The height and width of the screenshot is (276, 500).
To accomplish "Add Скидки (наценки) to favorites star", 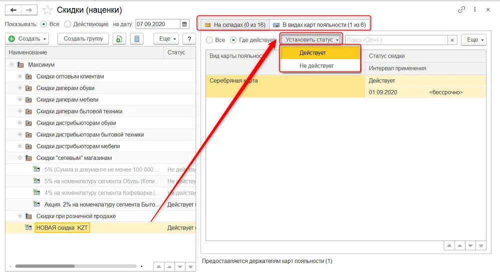I will (x=47, y=10).
